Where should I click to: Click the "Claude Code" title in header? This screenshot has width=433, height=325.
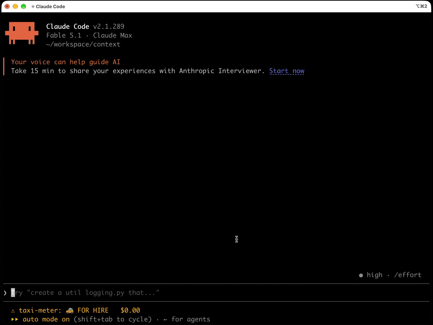[x=68, y=26]
